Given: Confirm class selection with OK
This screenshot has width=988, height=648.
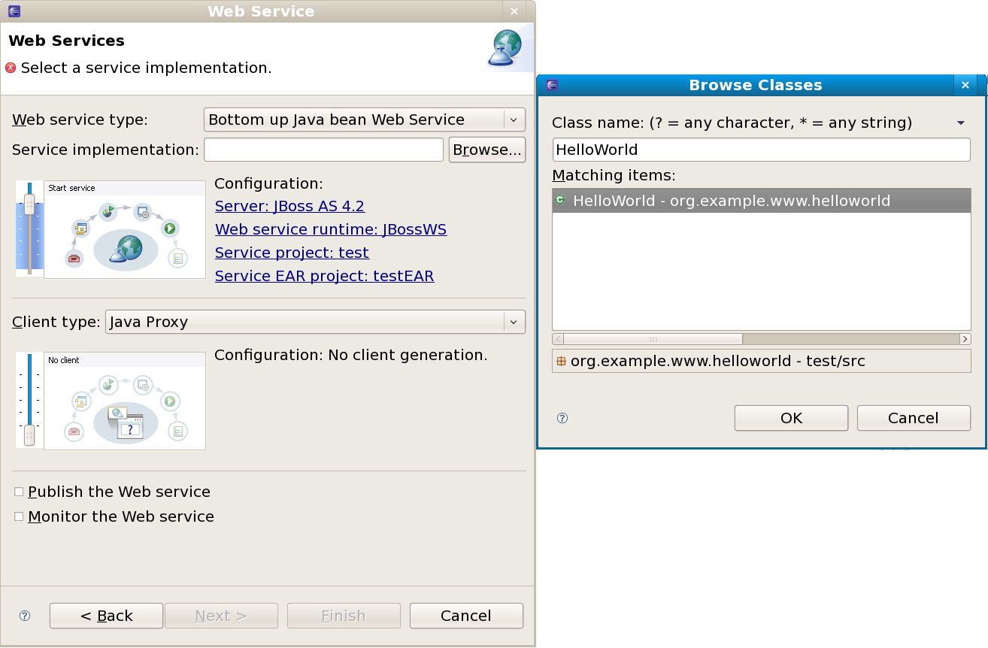Looking at the screenshot, I should 791,418.
